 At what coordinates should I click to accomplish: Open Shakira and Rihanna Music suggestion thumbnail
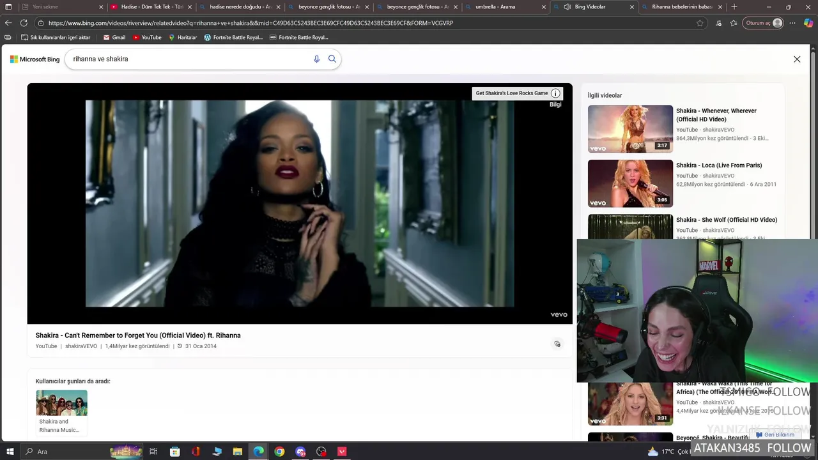point(61,403)
